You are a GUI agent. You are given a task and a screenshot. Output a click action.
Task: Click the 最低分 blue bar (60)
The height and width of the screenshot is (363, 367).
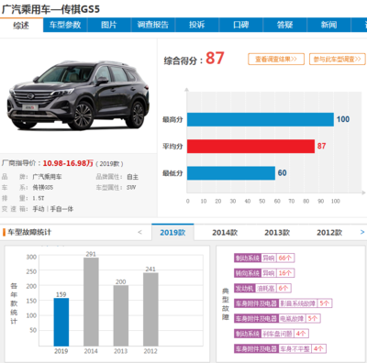[231, 173]
